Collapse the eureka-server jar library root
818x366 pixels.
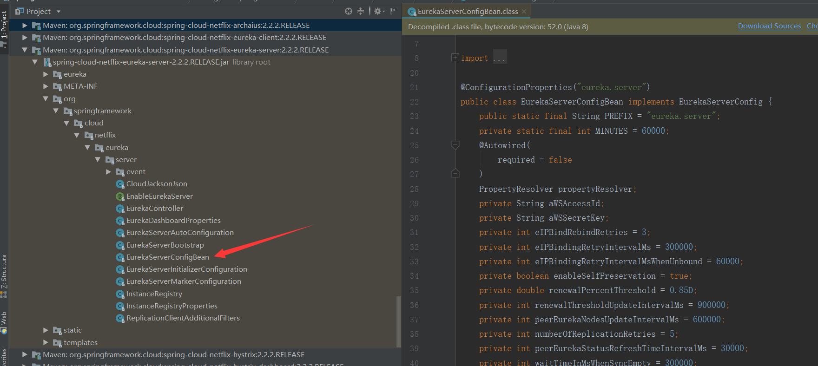[35, 62]
